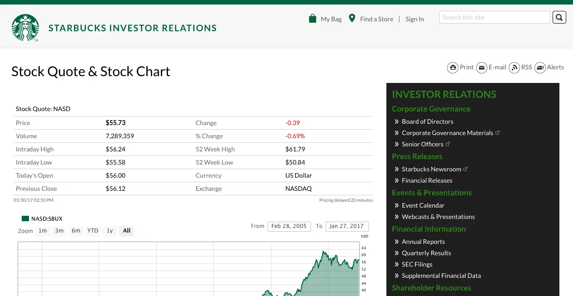The width and height of the screenshot is (573, 296).
Task: Open the From date field
Action: 289,226
